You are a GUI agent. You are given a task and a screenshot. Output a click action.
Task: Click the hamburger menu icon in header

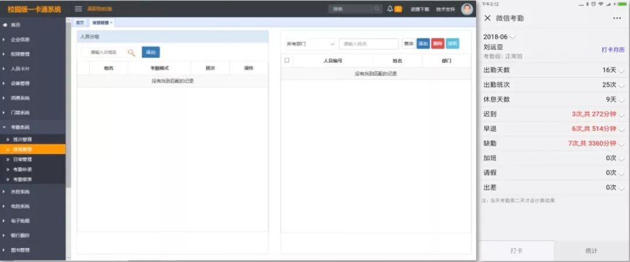[x=78, y=9]
